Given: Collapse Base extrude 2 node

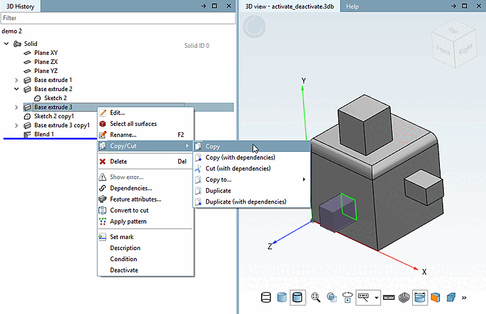Looking at the screenshot, I should 16,89.
